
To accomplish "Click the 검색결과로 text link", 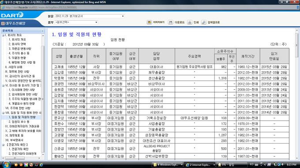I will pyautogui.click(x=214, y=22).
